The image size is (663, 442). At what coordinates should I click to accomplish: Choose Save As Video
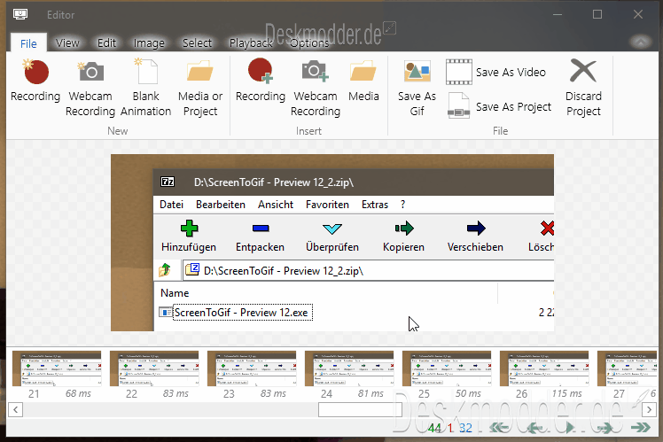point(496,73)
